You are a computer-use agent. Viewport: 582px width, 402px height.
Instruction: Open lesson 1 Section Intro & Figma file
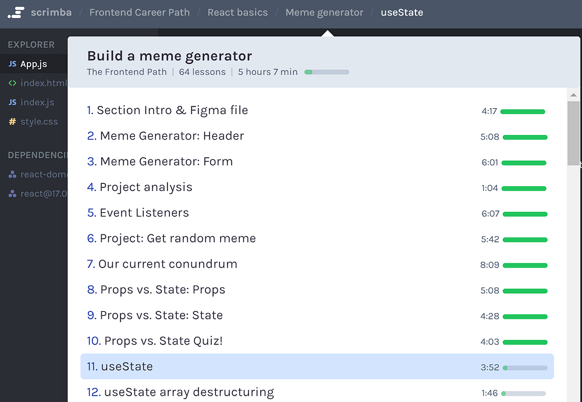172,111
